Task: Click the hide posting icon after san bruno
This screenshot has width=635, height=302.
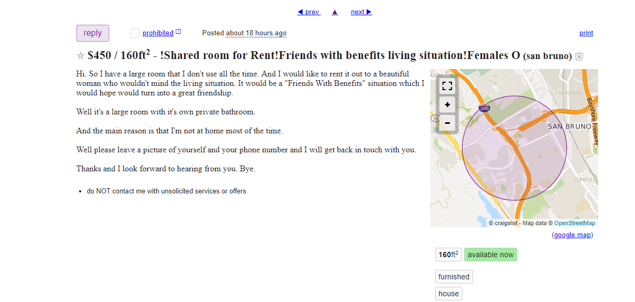Action: pos(579,56)
